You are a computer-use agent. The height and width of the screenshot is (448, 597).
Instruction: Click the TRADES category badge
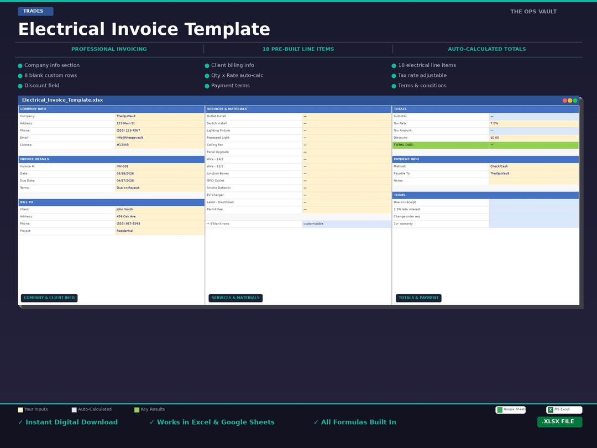pos(35,12)
